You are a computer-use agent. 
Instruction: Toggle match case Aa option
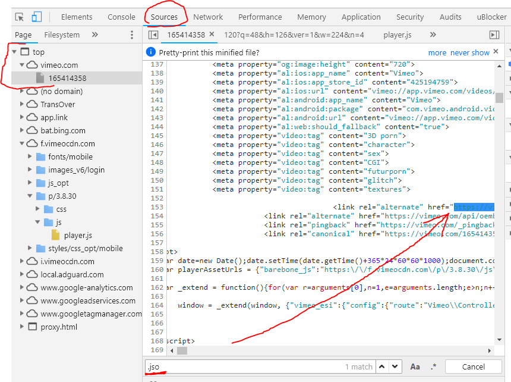(415, 367)
